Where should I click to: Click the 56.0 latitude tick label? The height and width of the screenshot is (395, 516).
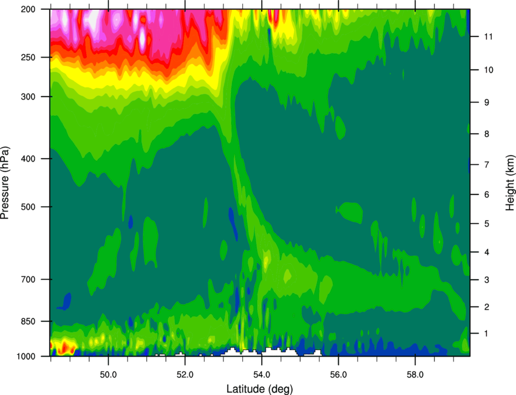(x=338, y=375)
